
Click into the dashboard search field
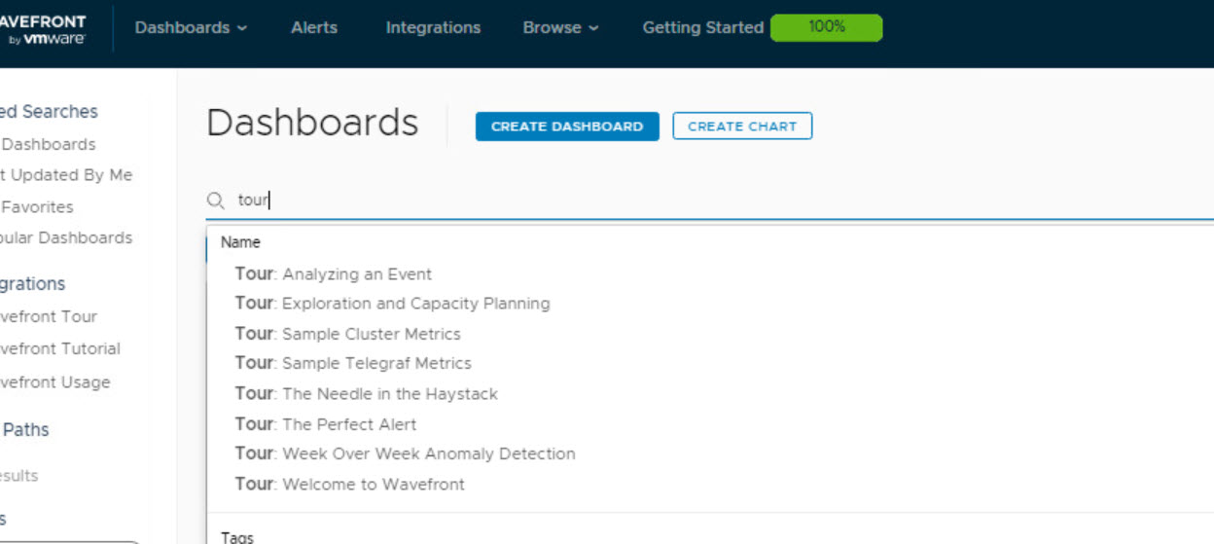tap(681, 200)
